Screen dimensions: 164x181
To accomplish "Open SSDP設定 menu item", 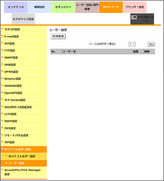I will point(24,121).
